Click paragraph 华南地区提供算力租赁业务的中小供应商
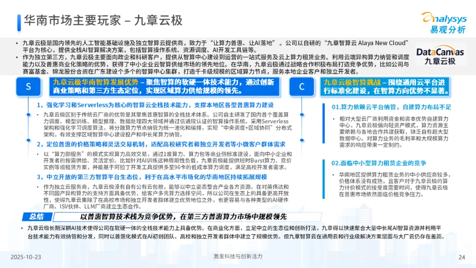The image size is (476, 268). click(394, 185)
